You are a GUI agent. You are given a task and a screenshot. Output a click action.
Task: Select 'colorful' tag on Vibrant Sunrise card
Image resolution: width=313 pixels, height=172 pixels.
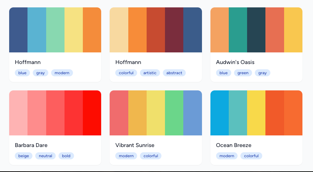(x=151, y=156)
